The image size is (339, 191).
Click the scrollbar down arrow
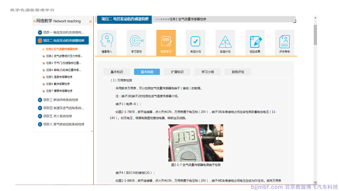click(315, 183)
